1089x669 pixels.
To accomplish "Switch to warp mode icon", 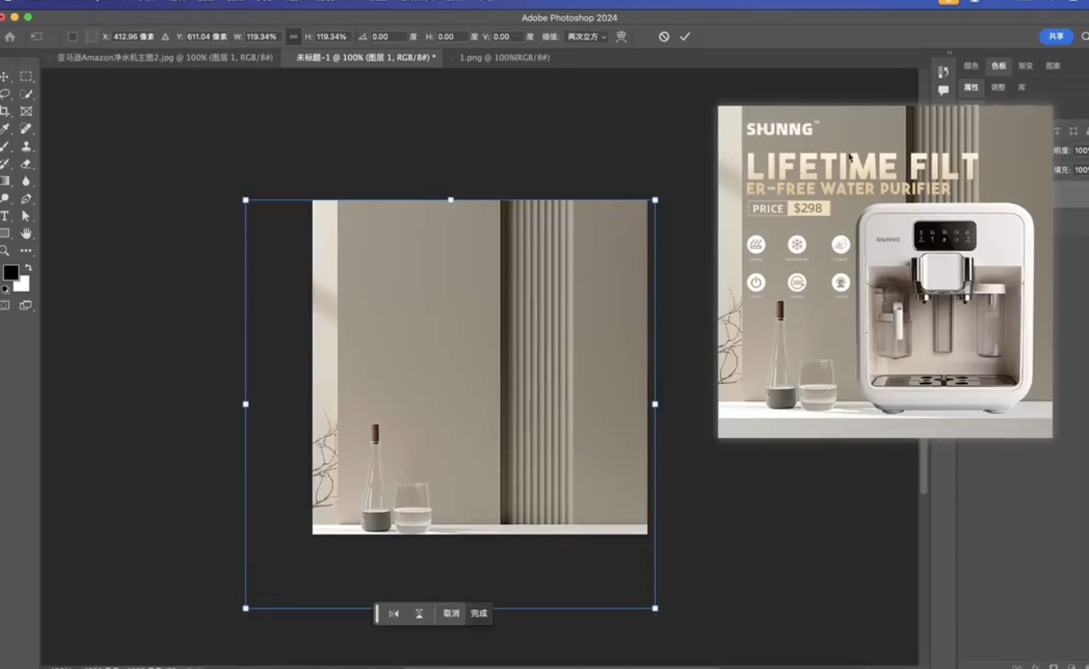I will click(x=621, y=37).
